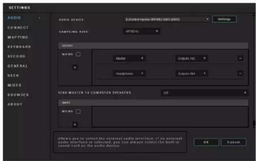
Task: Open the Master output type dropdown
Action: 129,58
